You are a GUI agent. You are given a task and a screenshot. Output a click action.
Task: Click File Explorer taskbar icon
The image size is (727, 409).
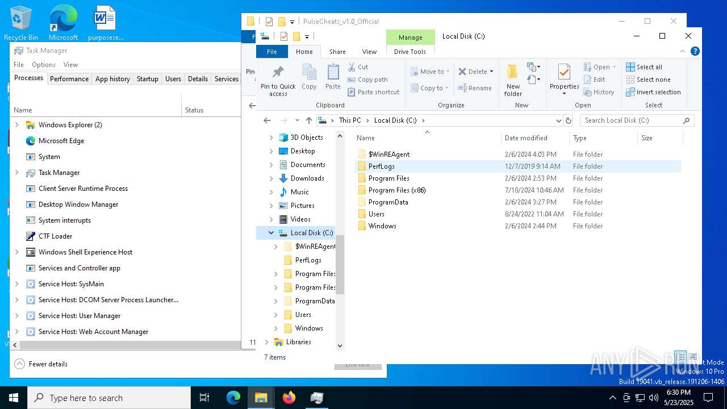(x=261, y=398)
